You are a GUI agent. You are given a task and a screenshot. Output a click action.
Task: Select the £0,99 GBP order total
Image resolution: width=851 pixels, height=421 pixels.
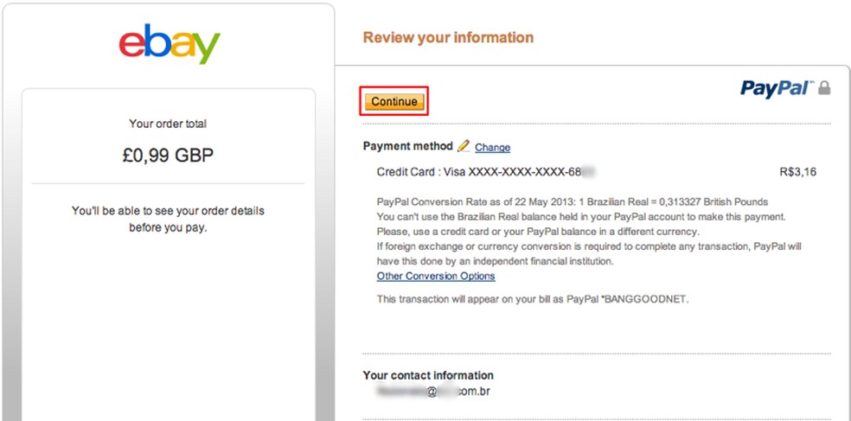click(168, 156)
